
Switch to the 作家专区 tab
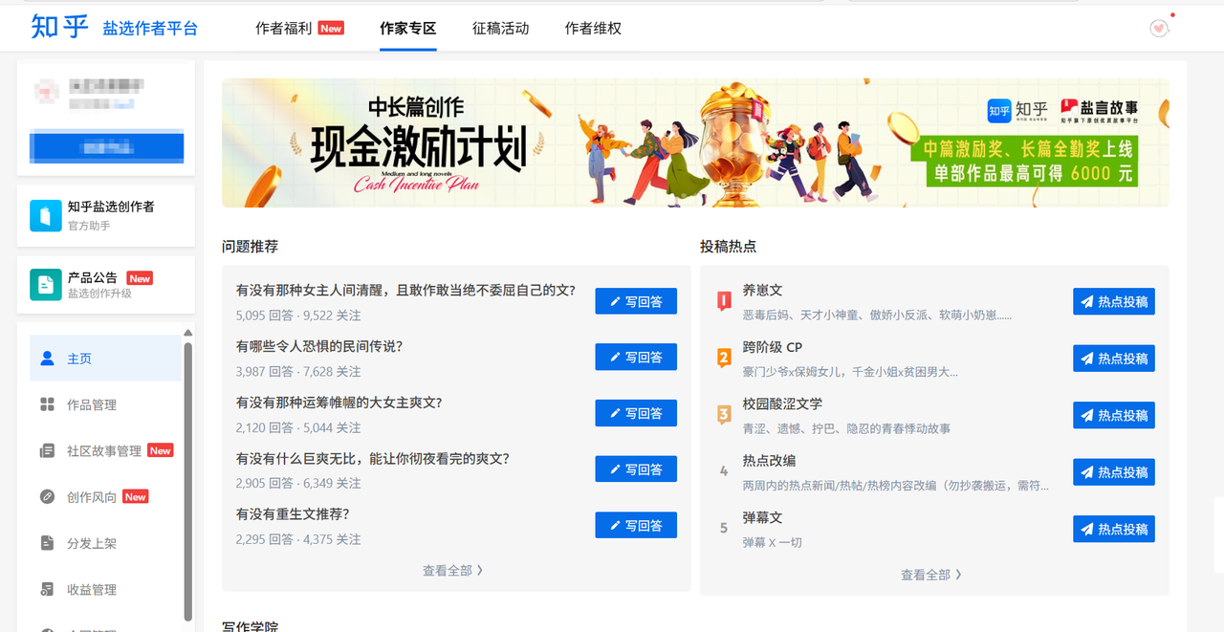[x=408, y=28]
